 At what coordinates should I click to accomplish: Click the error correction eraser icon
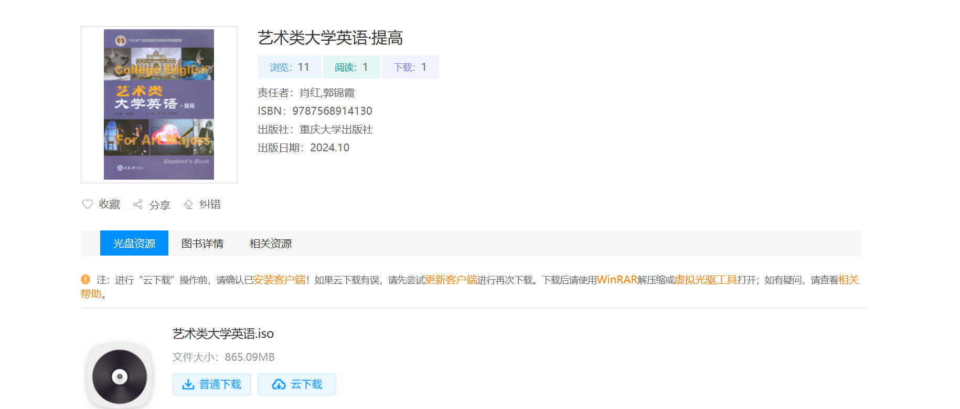(x=188, y=204)
